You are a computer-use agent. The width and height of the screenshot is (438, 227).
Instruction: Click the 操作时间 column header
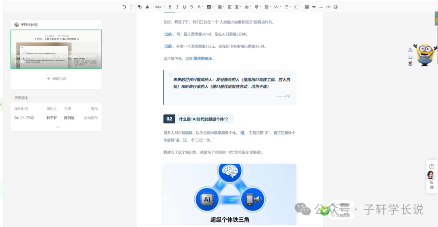click(x=21, y=109)
